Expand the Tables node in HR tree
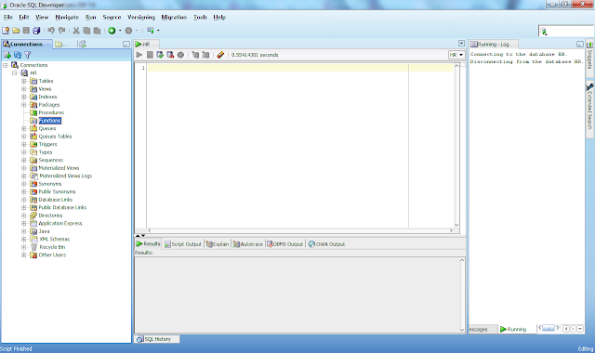 coord(24,81)
